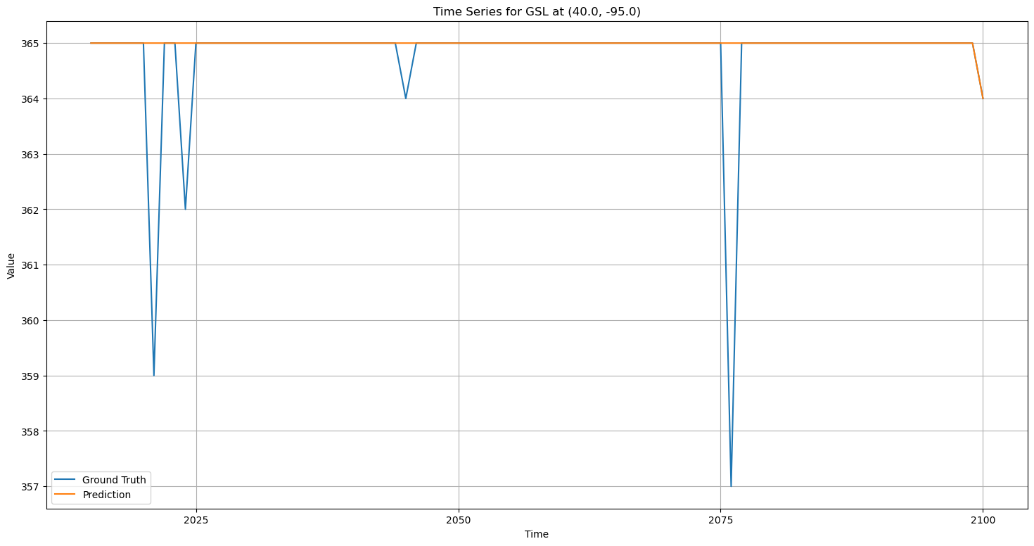Click the Value y-axis label
Image resolution: width=1034 pixels, height=546 pixels.
(11, 266)
